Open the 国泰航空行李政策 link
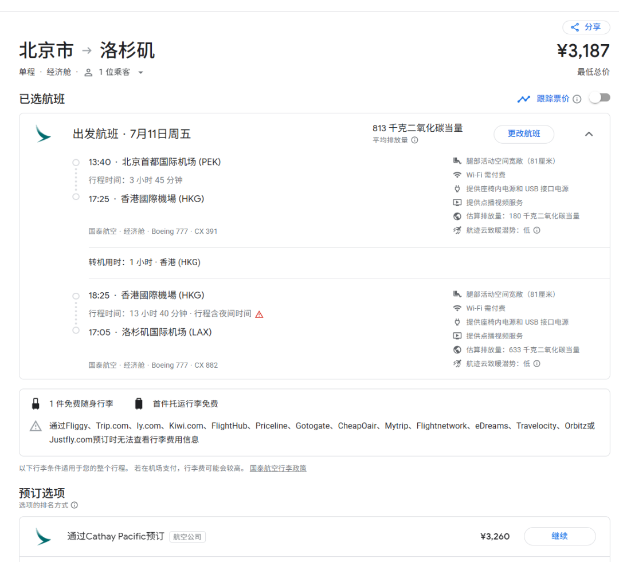619x562 pixels. pos(278,468)
